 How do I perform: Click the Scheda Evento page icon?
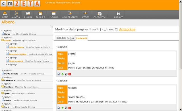click(x=8, y=47)
